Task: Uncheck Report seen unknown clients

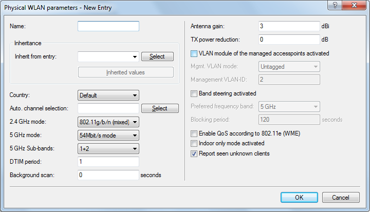Action: pyautogui.click(x=194, y=153)
